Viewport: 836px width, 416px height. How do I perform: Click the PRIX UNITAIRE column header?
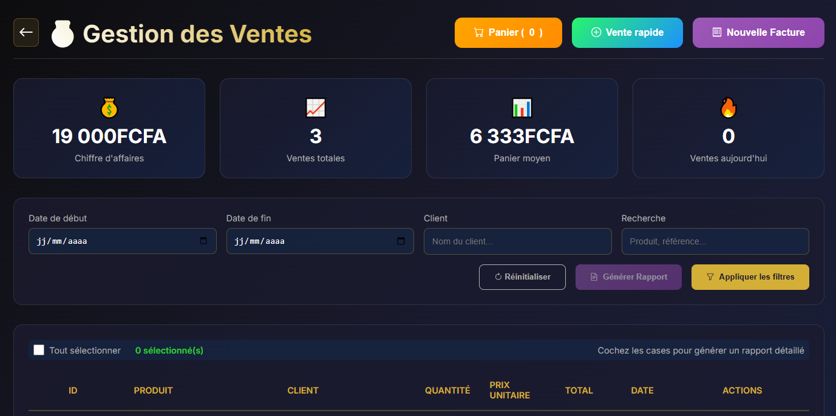[509, 391]
